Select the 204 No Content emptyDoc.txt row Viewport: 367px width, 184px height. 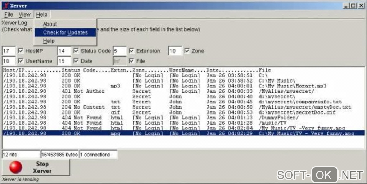click(x=183, y=107)
